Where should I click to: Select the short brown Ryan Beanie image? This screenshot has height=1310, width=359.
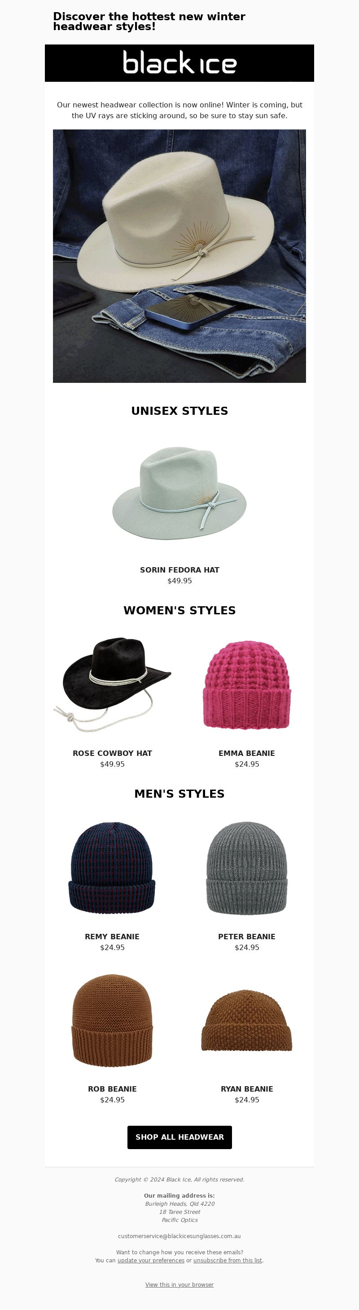pos(247,1020)
